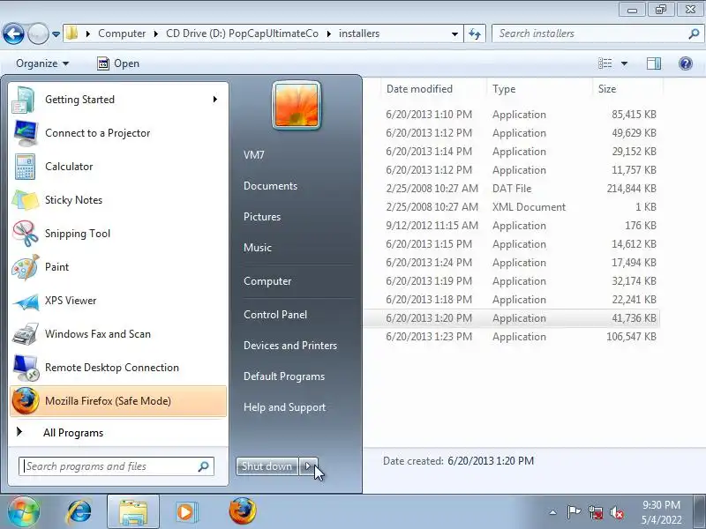
Task: Open shut down options arrow
Action: click(308, 466)
